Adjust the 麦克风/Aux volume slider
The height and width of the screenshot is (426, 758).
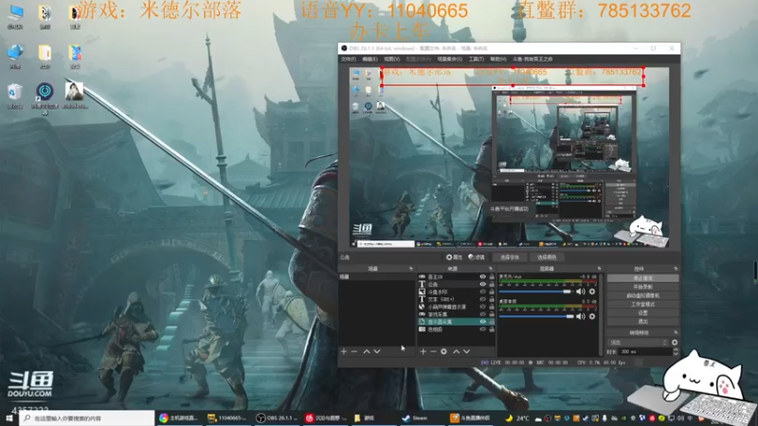click(536, 292)
